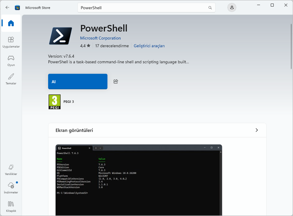The width and height of the screenshot is (293, 216).
Task: Open Microsoft Corporation publisher link
Action: click(100, 38)
